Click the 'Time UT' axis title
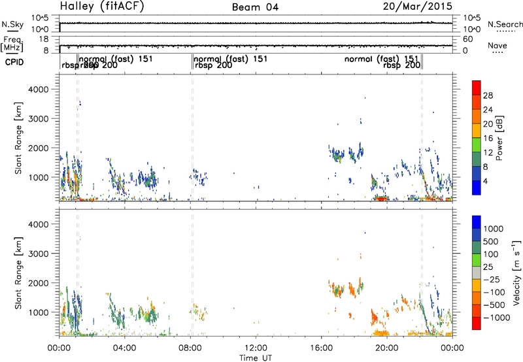Viewport: 523px width, 362px height. point(256,358)
